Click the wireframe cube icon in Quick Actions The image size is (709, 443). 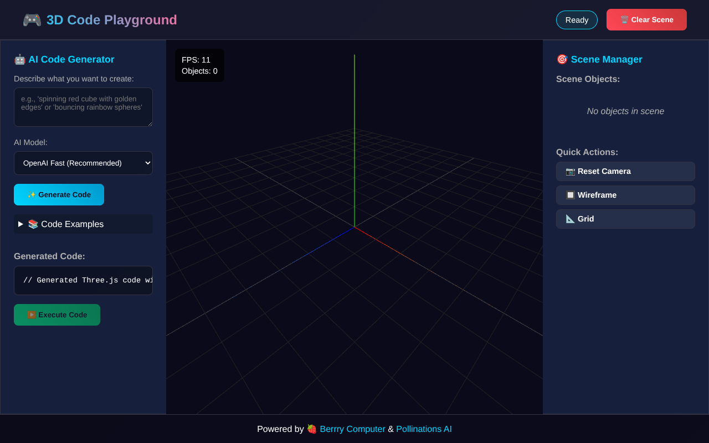tap(569, 195)
